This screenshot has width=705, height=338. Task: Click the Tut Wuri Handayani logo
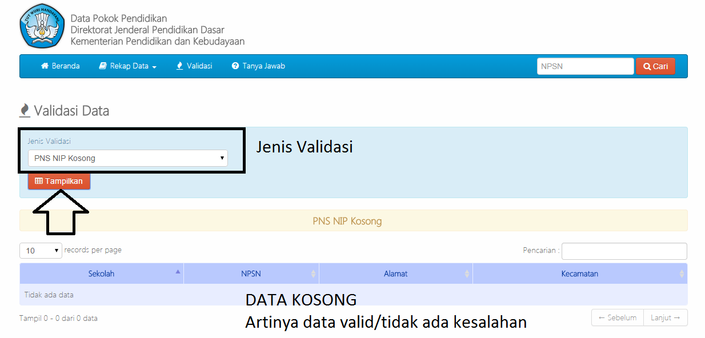click(41, 26)
